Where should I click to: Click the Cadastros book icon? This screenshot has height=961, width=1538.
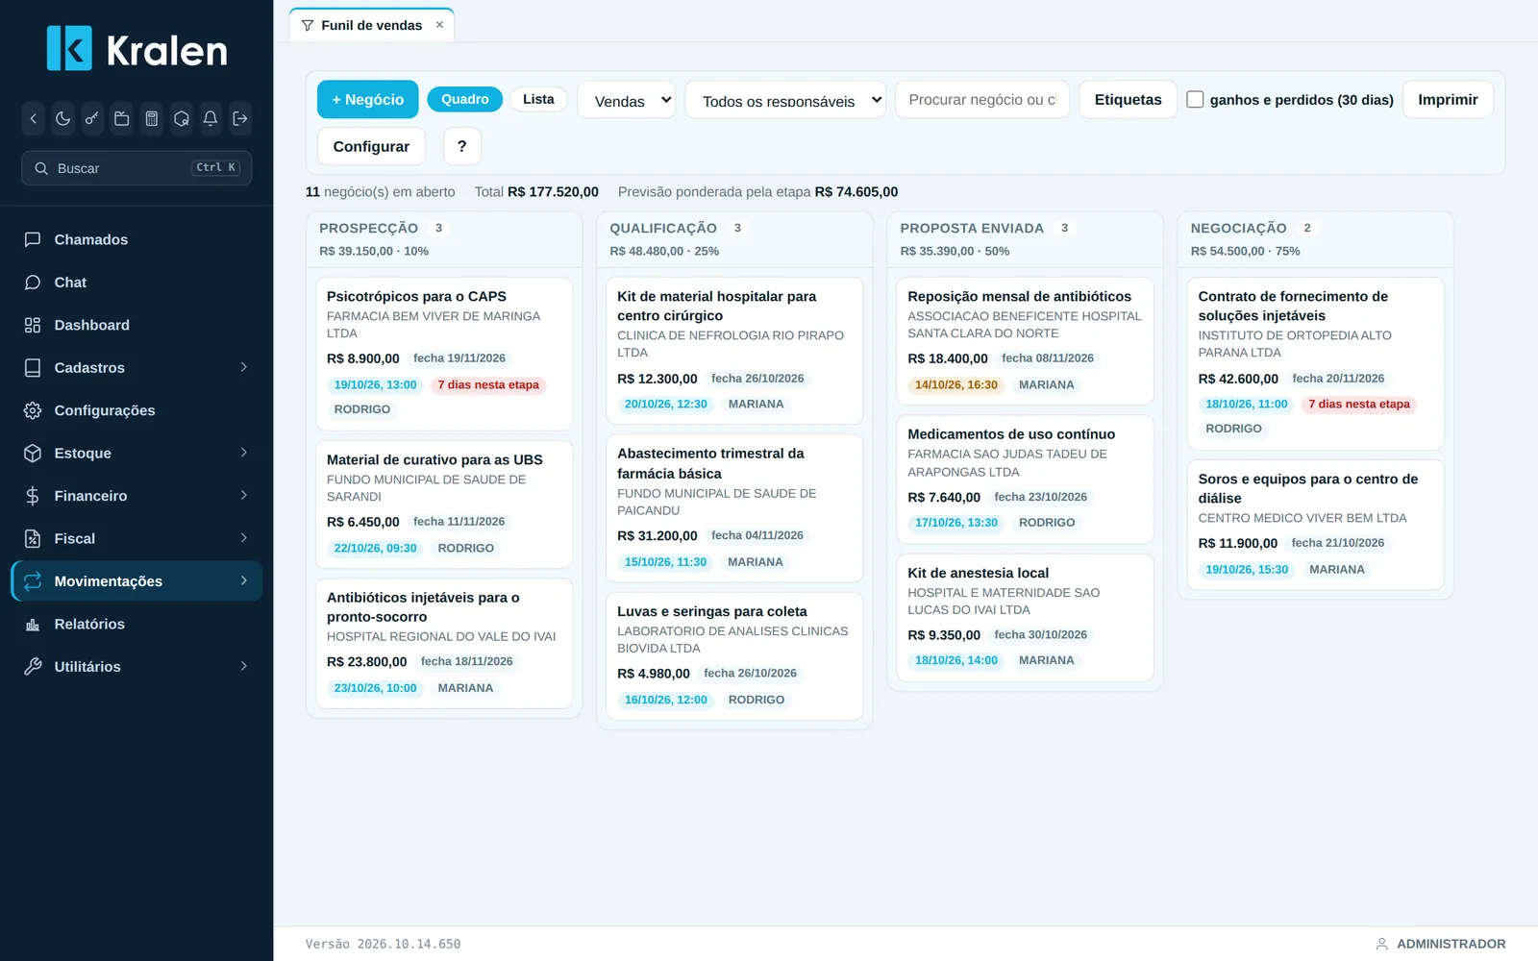[33, 368]
